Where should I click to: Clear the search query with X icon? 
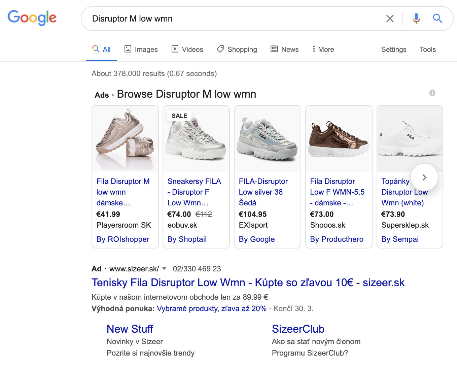tap(390, 19)
